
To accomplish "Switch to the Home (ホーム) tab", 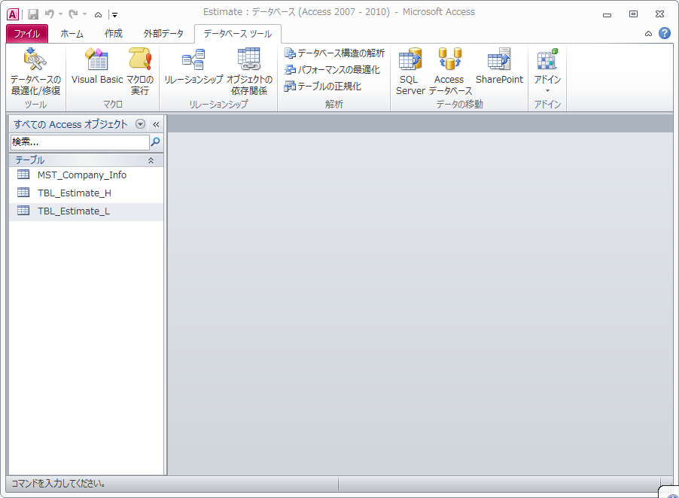I will point(72,33).
